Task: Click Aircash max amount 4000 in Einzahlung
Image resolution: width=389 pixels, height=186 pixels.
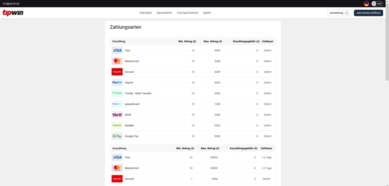Action: click(x=217, y=72)
